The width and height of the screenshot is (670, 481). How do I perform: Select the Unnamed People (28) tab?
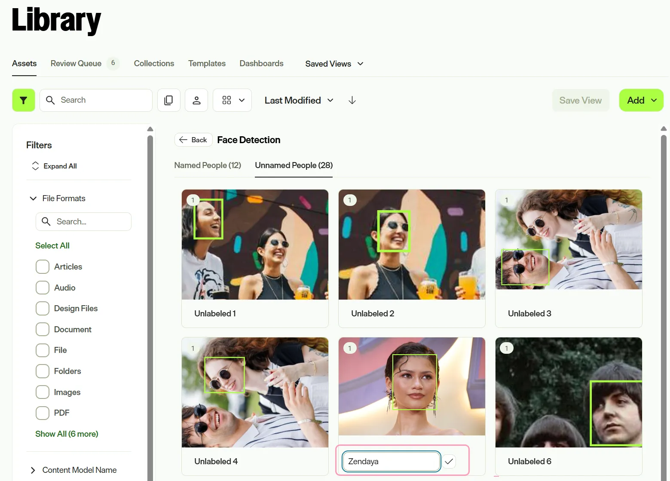pos(294,165)
